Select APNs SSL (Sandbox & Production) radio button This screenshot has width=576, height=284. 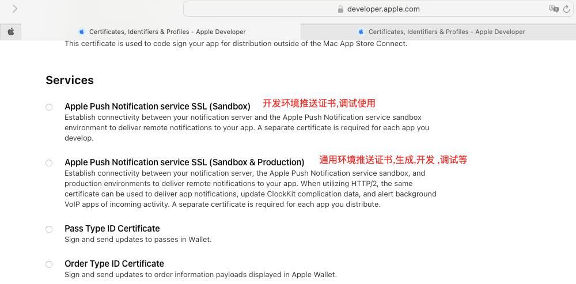tap(49, 163)
